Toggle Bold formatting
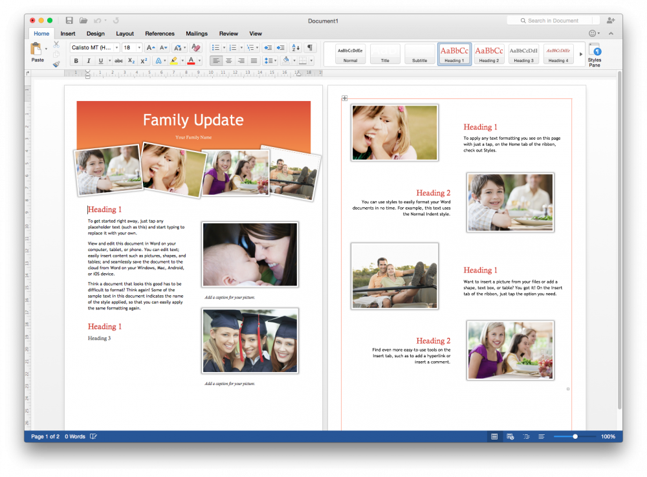The height and width of the screenshot is (477, 647). pos(76,61)
